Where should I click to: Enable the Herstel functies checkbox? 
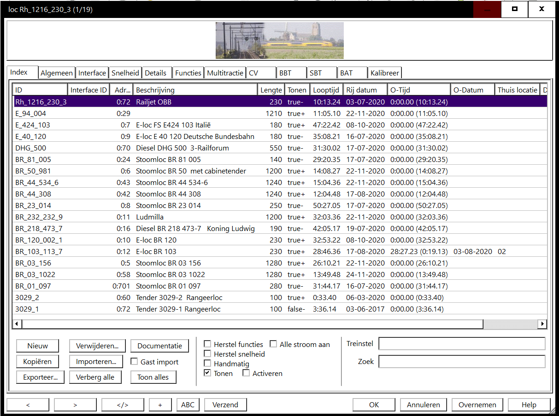[208, 344]
